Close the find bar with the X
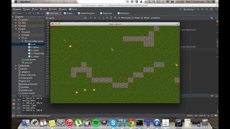 click(x=216, y=18)
